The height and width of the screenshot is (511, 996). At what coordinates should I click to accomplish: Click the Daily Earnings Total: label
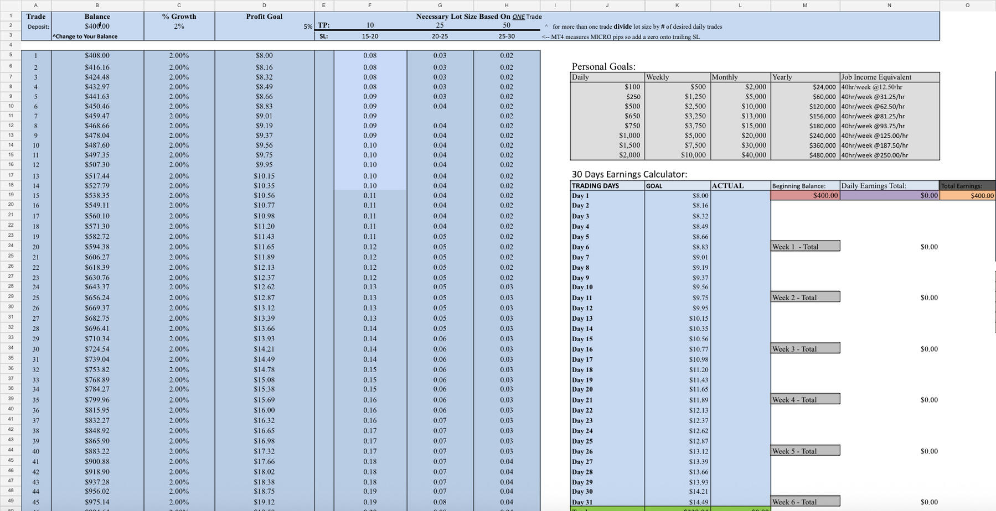pyautogui.click(x=890, y=186)
